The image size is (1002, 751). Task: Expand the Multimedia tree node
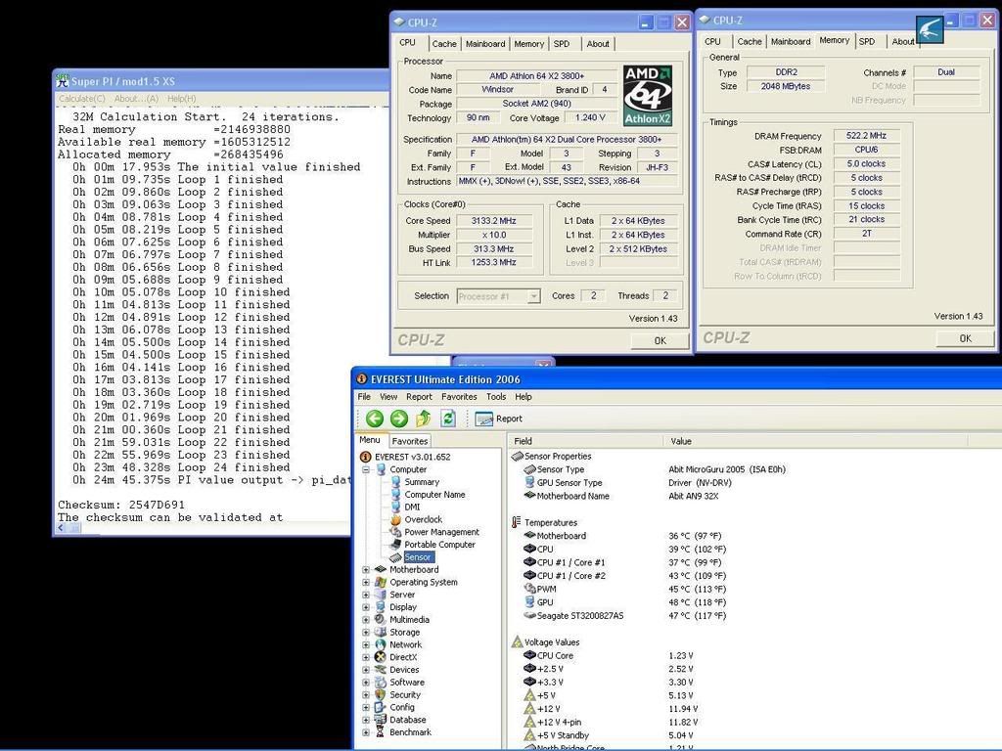click(x=366, y=619)
